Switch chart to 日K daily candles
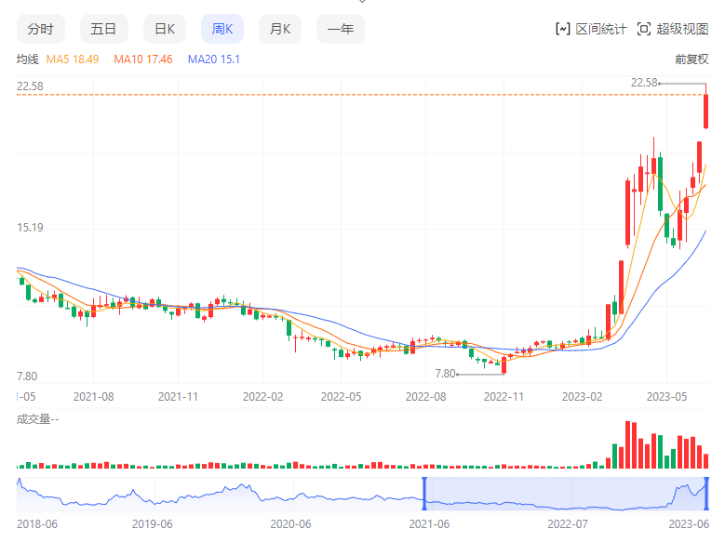725x542 pixels. point(165,29)
